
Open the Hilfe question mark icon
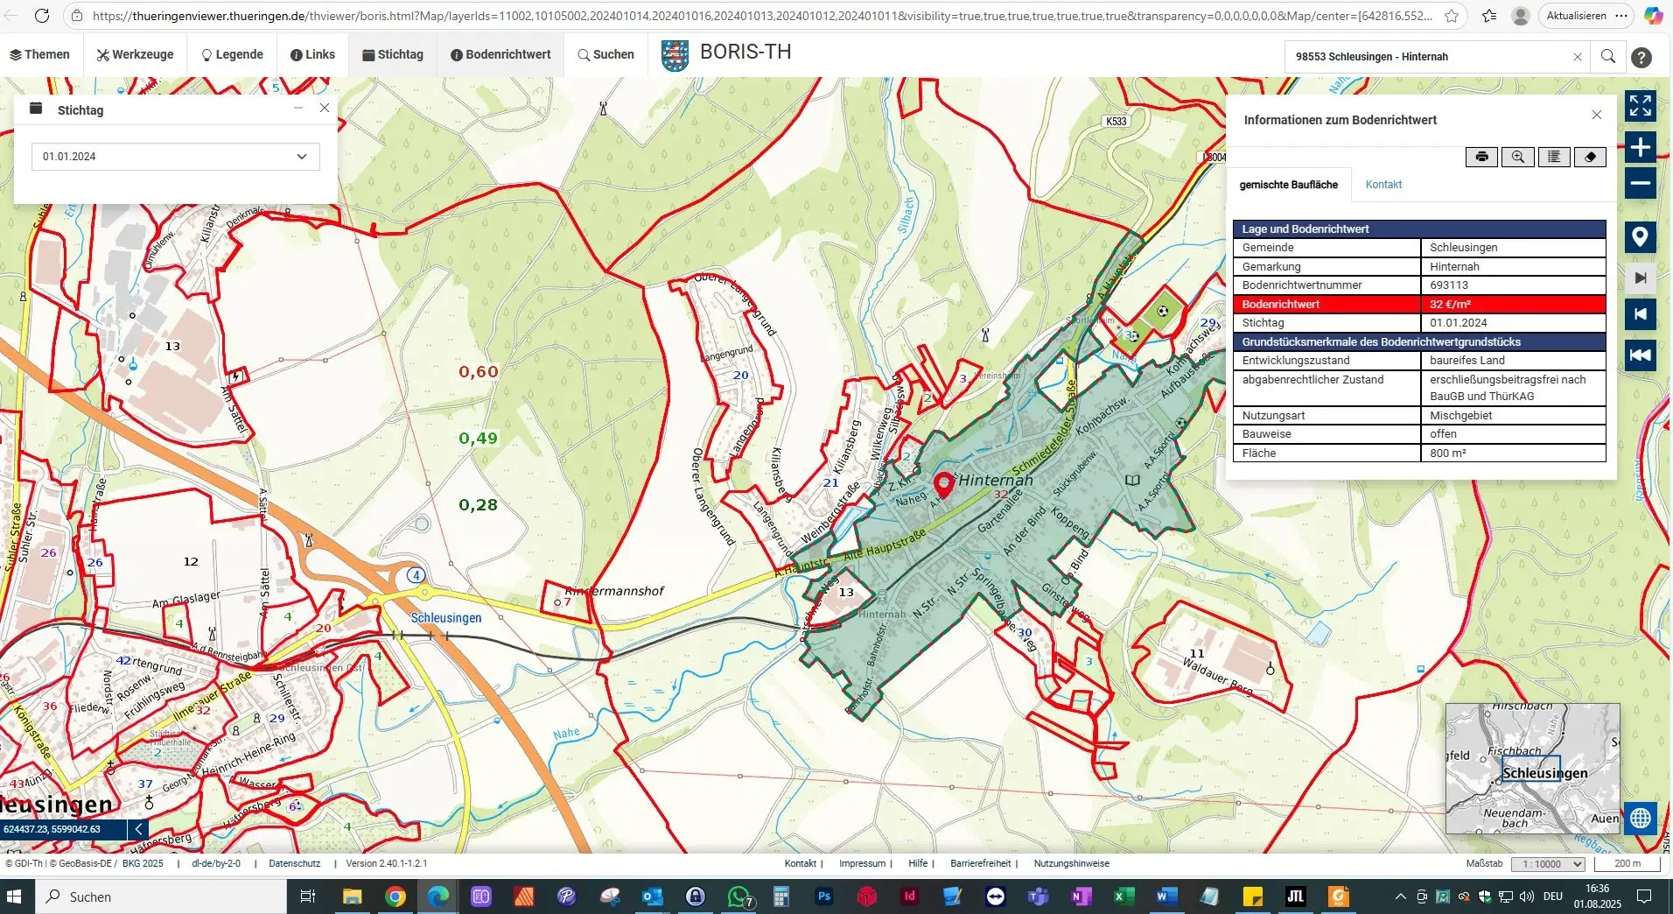pos(1643,57)
